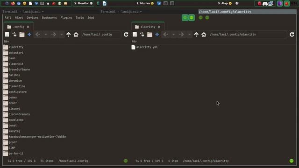Screen dimensions: 299x168
Task: Open forward history dropdown in right panel
Action: 189,35
